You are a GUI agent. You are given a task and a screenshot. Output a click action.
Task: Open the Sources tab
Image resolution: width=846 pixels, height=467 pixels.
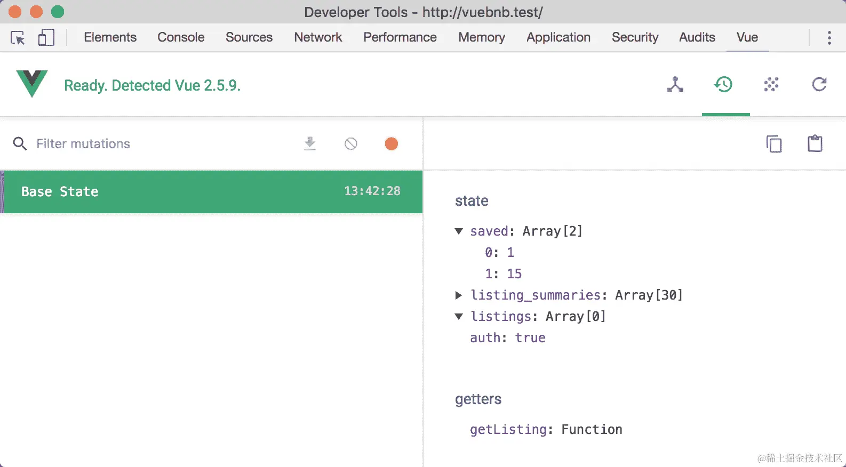(x=249, y=37)
